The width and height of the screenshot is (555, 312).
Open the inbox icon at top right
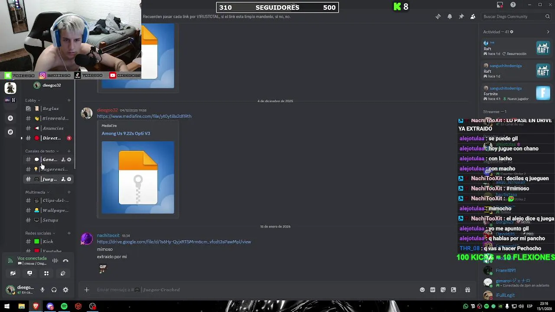point(500,5)
